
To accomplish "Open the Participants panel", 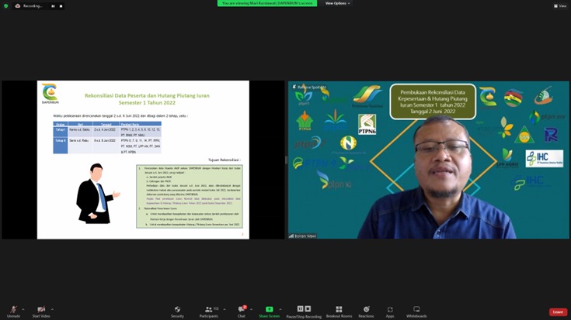I will point(208,310).
